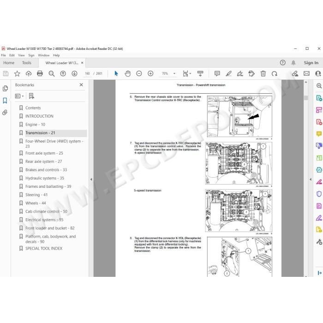This screenshot has height=323, width=323.
Task: Switch to the Tools tab
Action: click(27, 63)
